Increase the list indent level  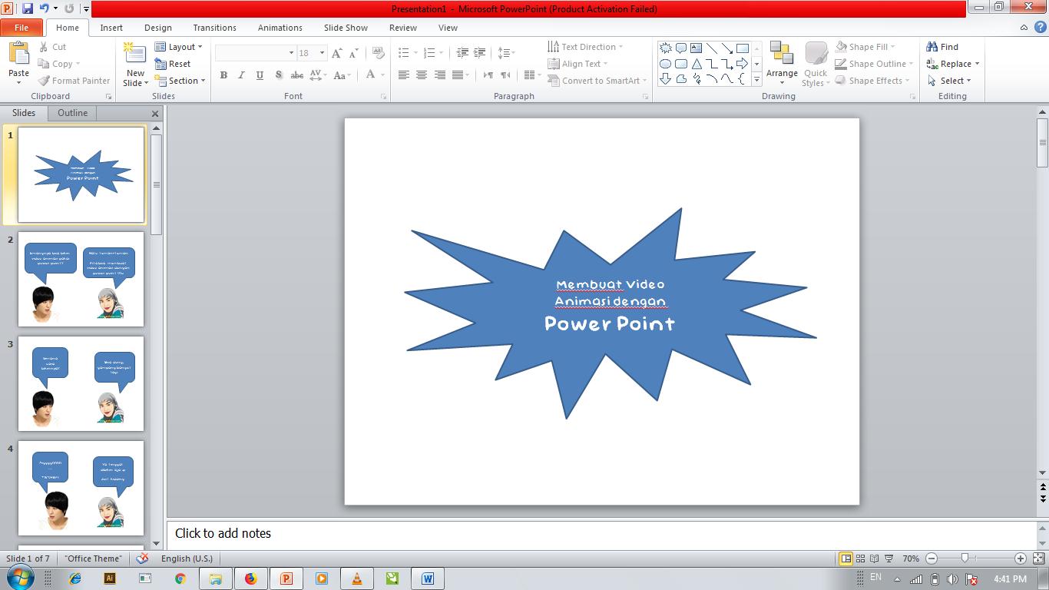[x=480, y=53]
